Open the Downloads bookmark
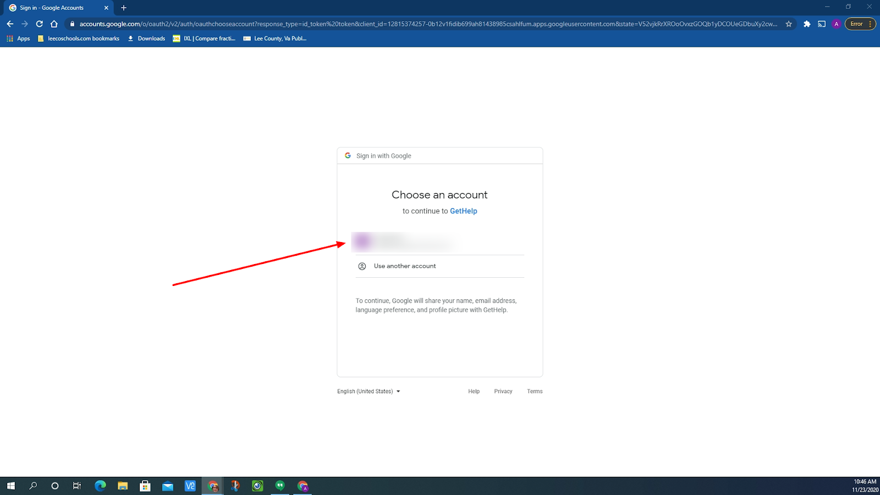Viewport: 880px width, 495px height. (146, 38)
